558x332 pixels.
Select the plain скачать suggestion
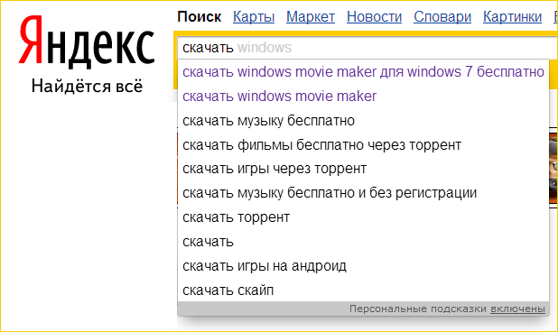point(363,242)
